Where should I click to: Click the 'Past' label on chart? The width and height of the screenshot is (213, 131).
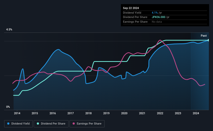tap(204, 36)
